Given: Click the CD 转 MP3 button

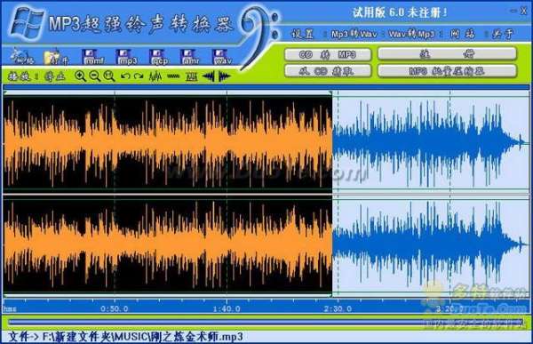Looking at the screenshot, I should tap(328, 54).
